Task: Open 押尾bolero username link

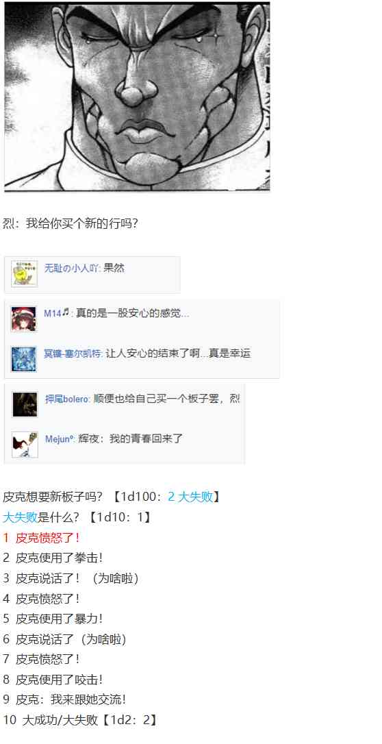Action: (x=67, y=399)
